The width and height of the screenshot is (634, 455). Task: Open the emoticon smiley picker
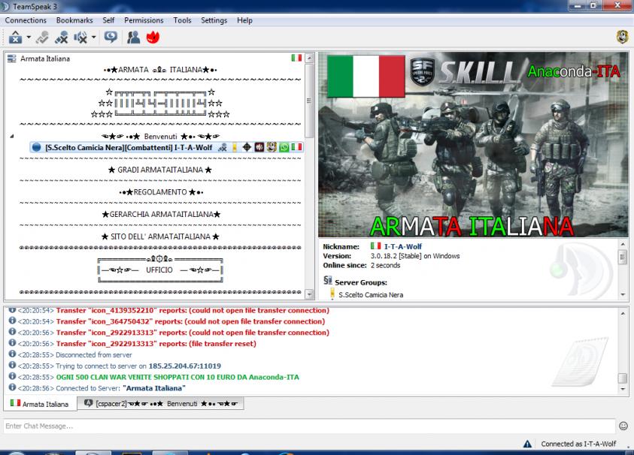pyautogui.click(x=623, y=426)
